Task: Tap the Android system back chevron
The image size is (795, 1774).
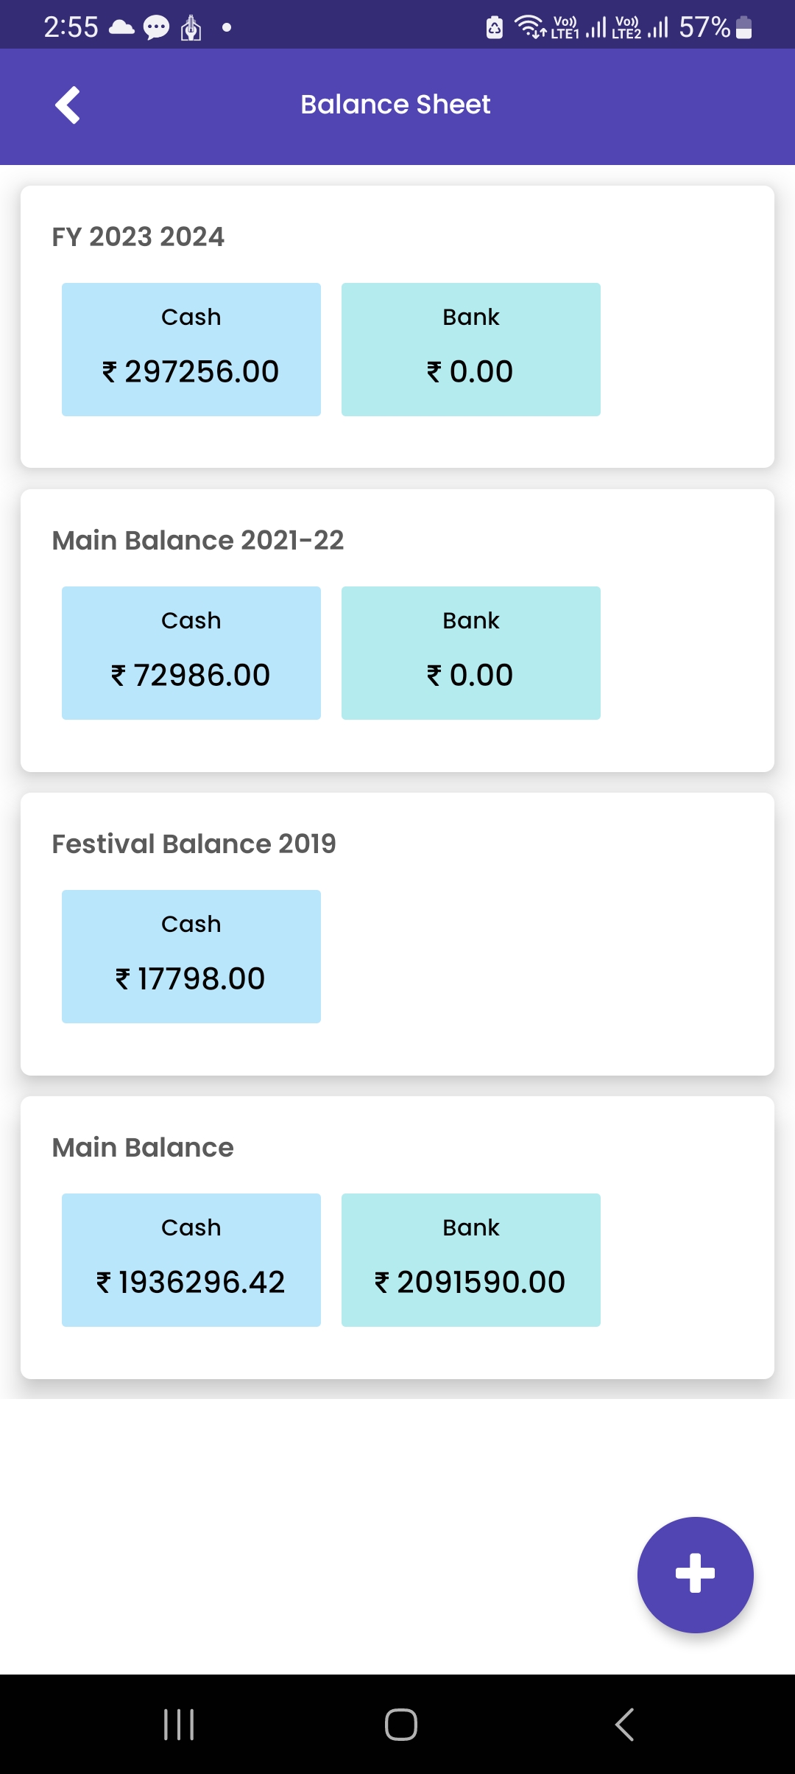Action: [x=624, y=1725]
